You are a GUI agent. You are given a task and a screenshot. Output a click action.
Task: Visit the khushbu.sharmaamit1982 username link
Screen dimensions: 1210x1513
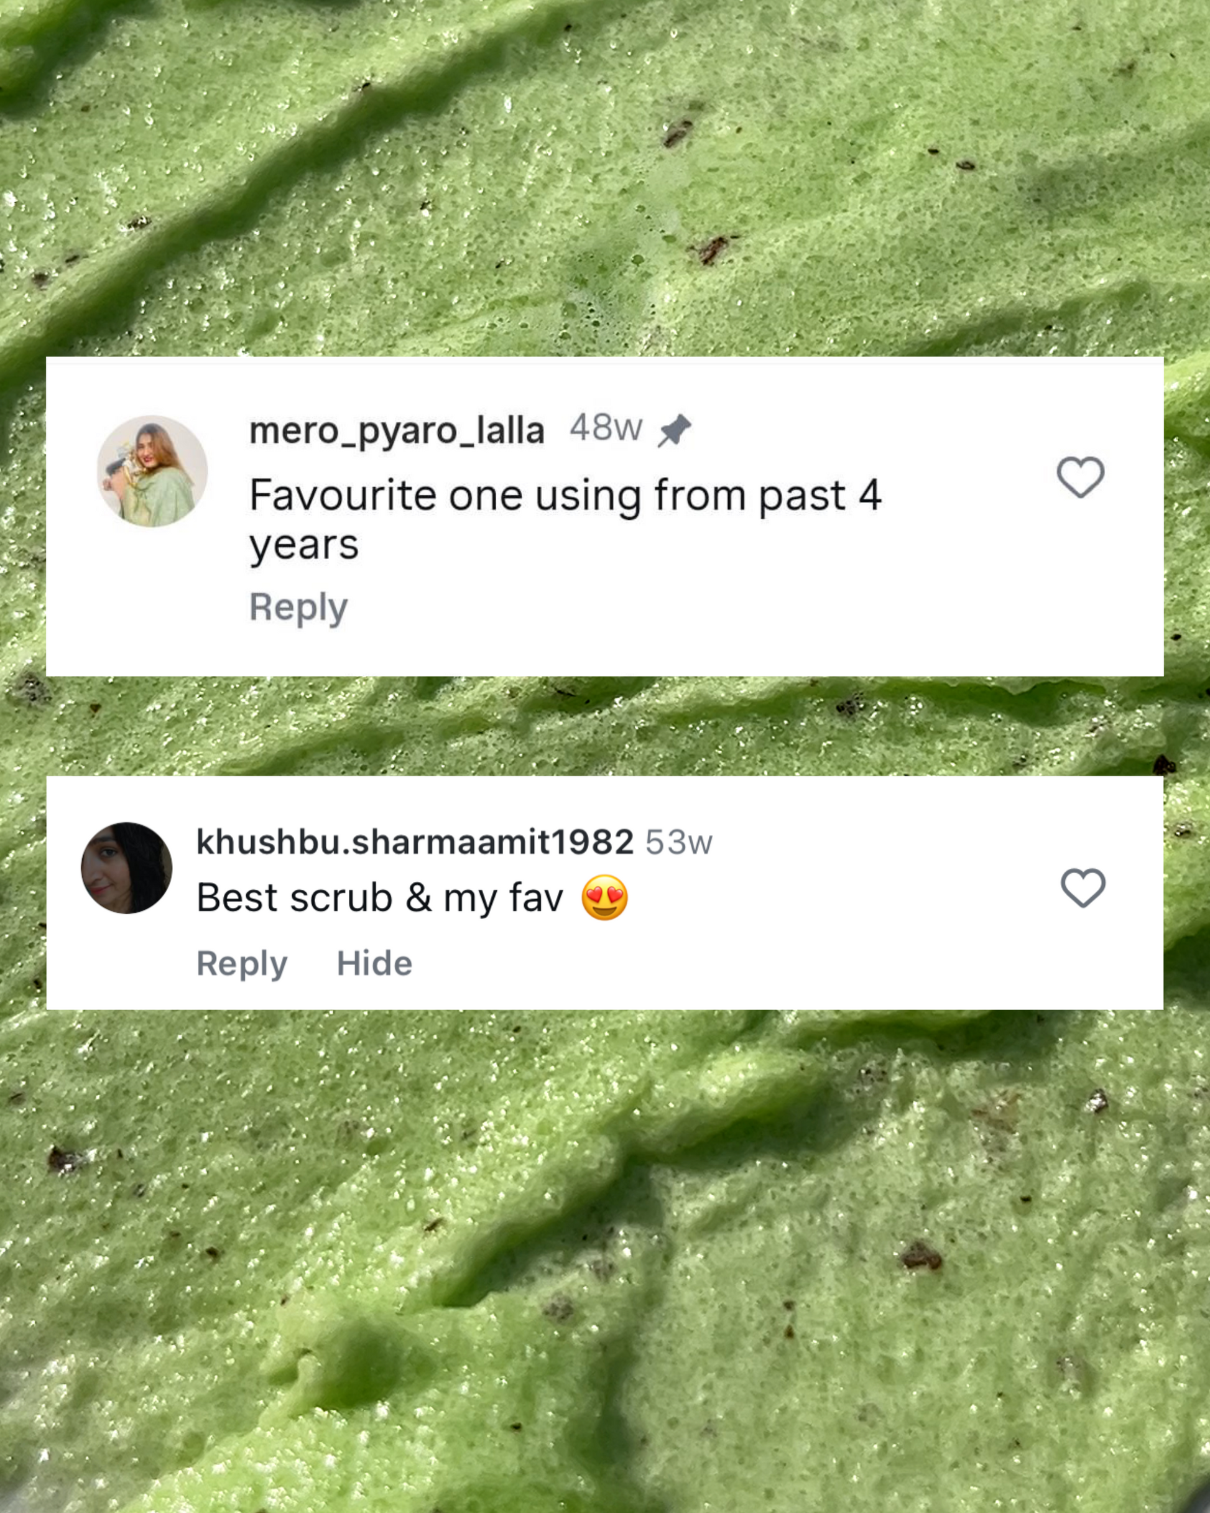tap(415, 841)
